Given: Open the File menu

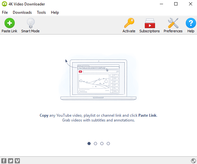Looking at the screenshot, I should tap(5, 12).
